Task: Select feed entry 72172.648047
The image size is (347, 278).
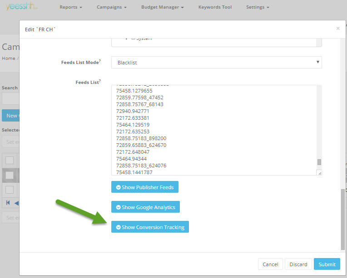Action: pos(133,152)
